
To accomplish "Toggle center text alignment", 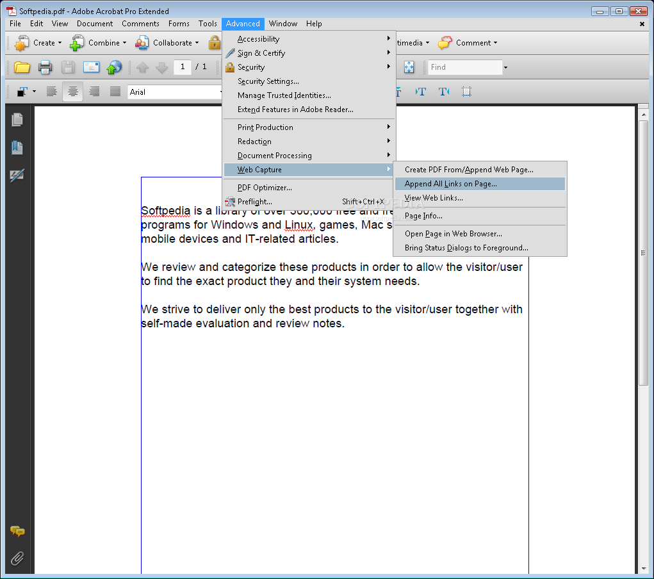I will [72, 92].
